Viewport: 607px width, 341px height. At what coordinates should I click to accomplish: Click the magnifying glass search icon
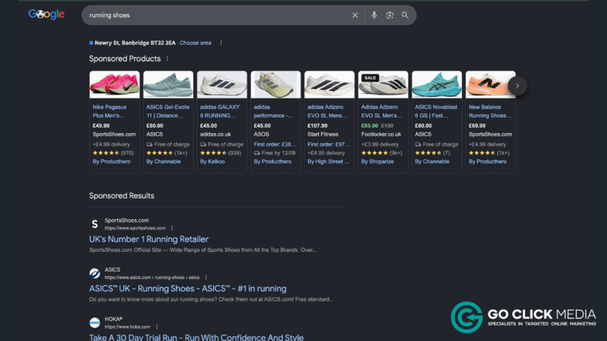coord(405,15)
